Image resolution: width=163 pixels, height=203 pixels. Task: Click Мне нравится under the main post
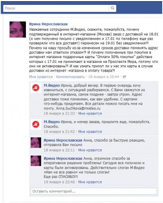[41, 77]
